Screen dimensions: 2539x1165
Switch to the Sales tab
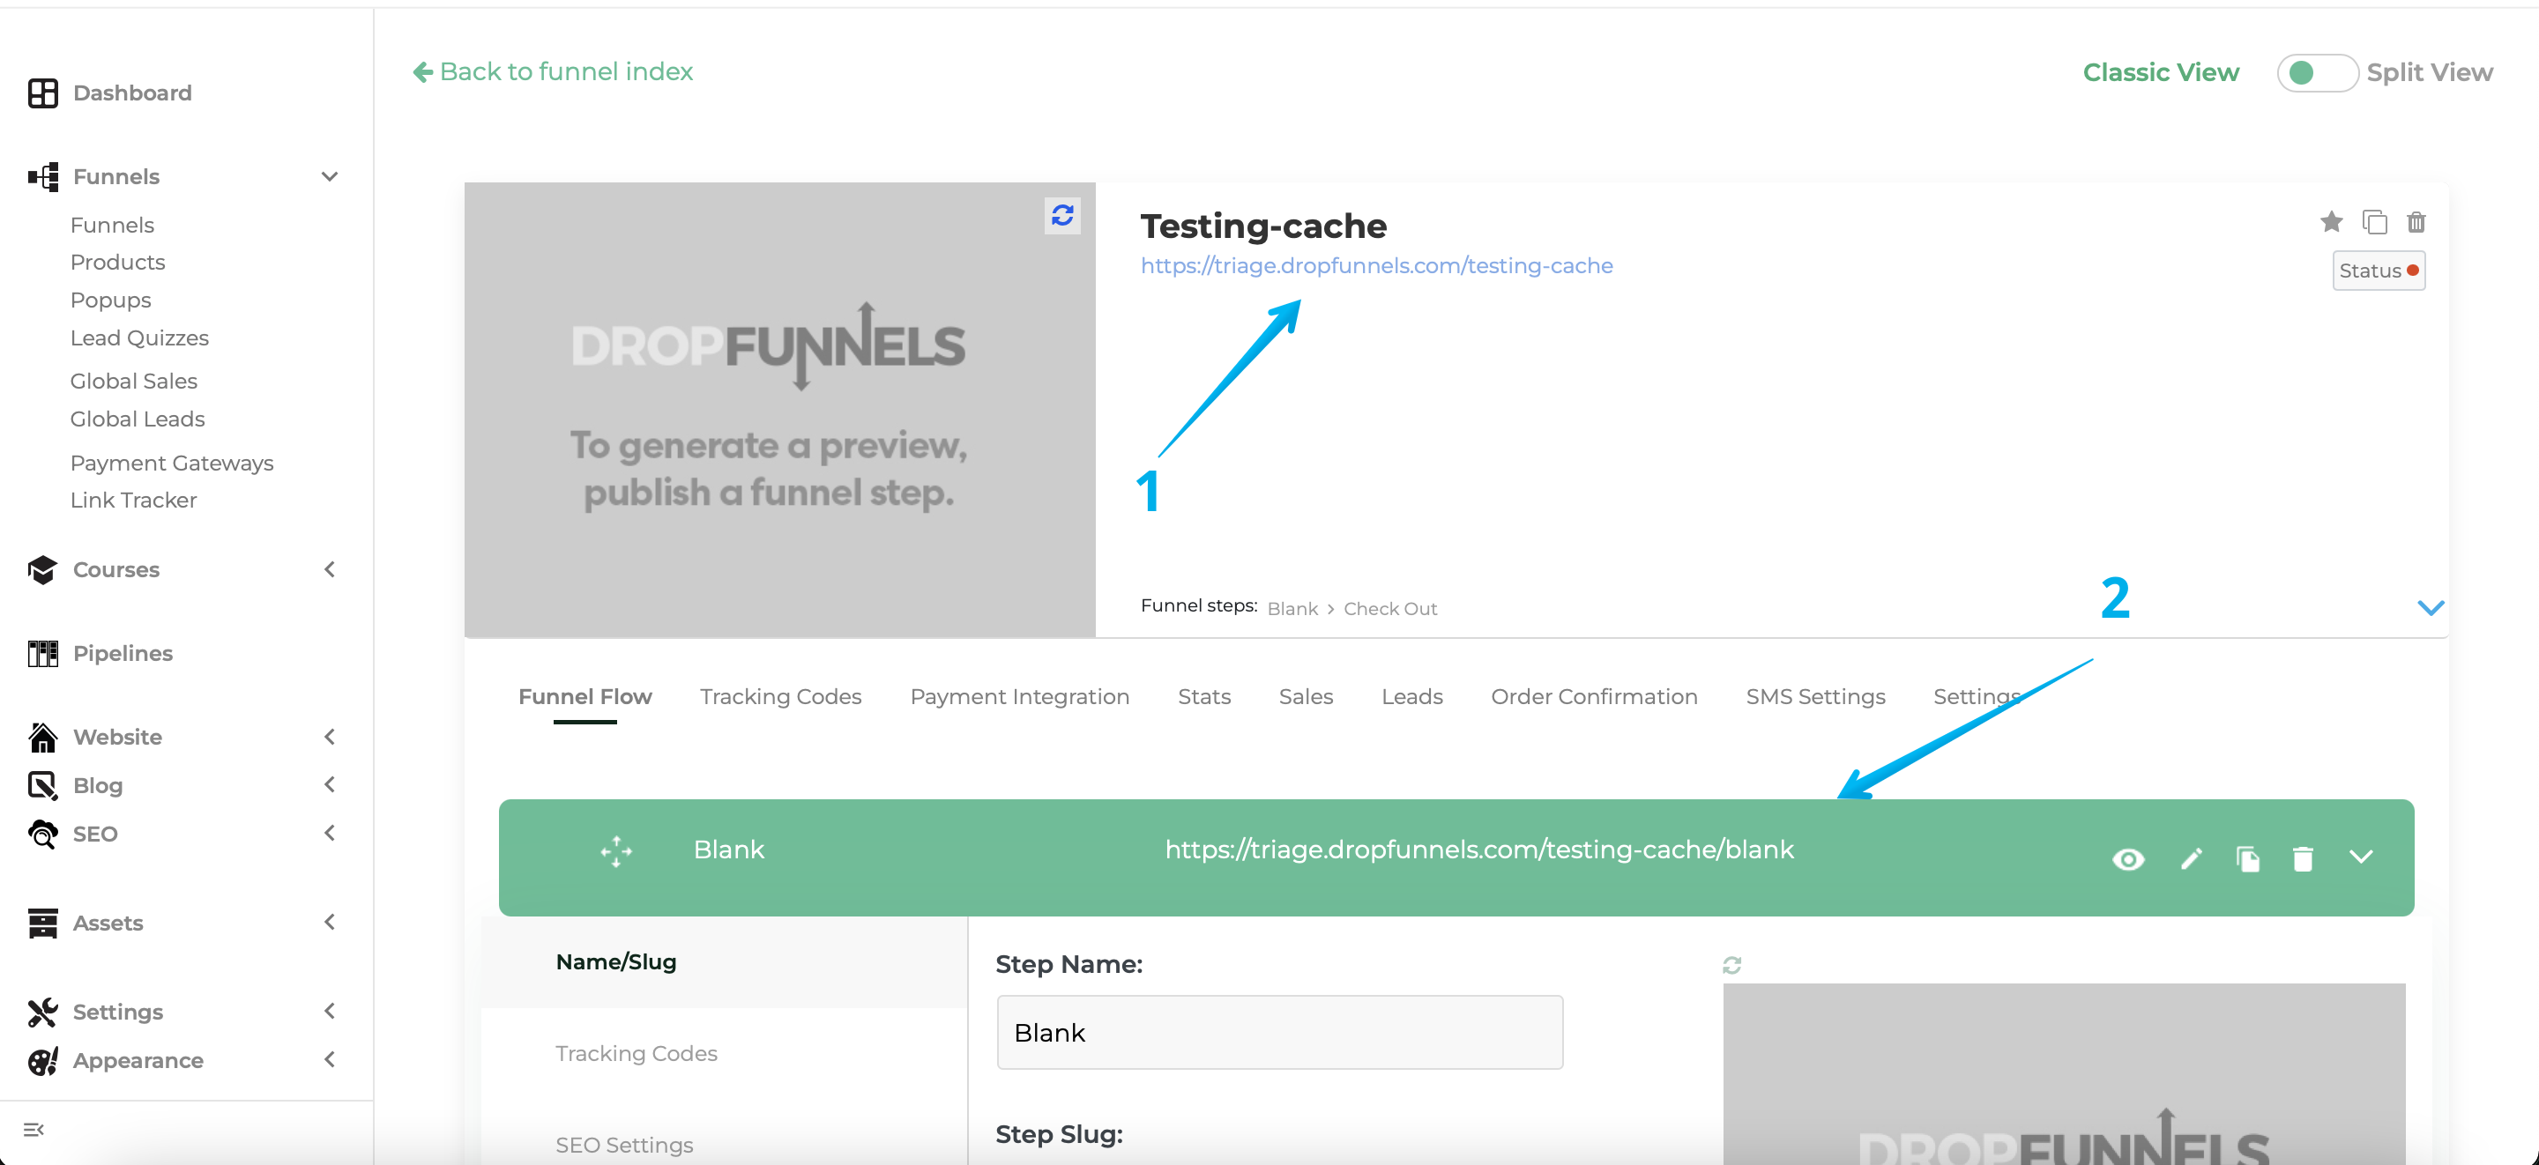pyautogui.click(x=1305, y=697)
